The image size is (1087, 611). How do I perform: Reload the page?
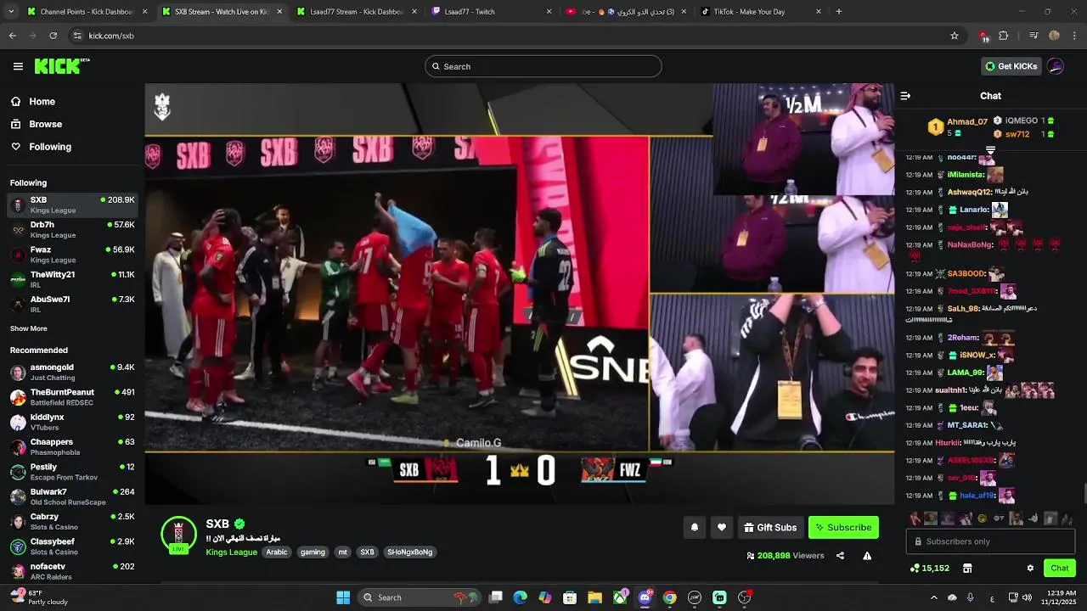[53, 36]
